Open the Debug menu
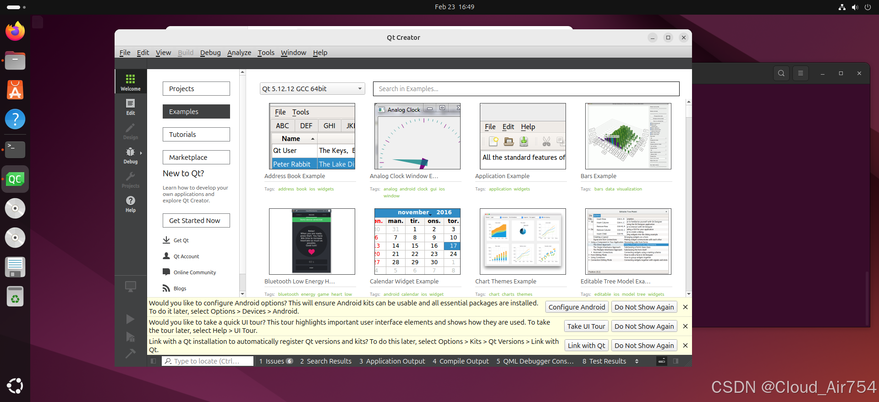879x402 pixels. 210,53
